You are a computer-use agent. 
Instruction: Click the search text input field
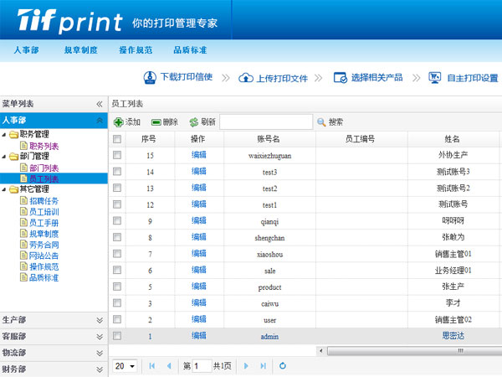[265, 122]
